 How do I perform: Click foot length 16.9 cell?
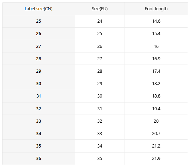(156, 59)
